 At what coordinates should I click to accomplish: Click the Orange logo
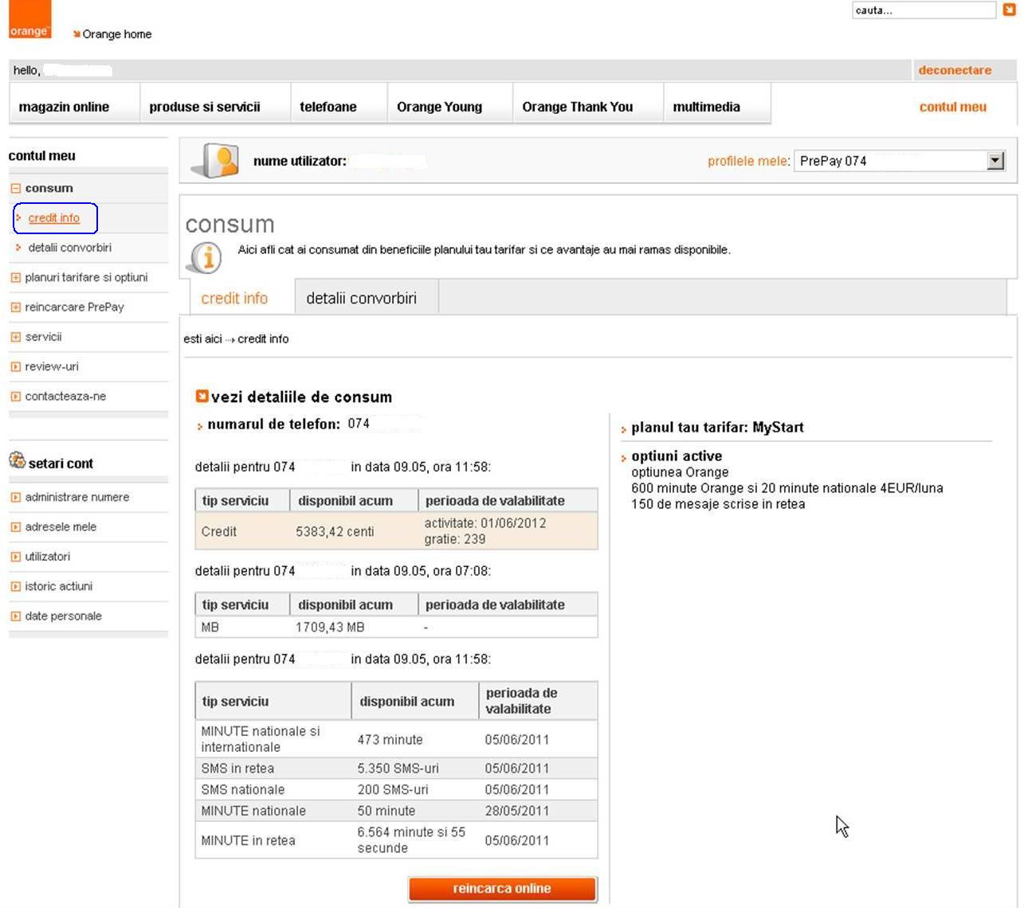point(29,19)
